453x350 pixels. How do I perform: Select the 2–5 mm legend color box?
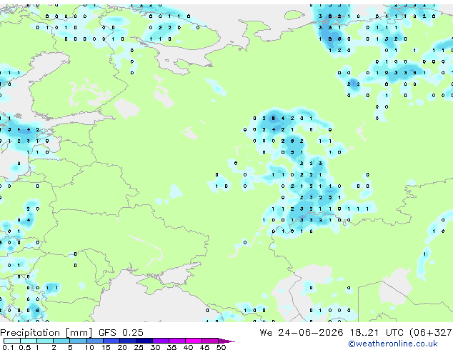coord(61,341)
